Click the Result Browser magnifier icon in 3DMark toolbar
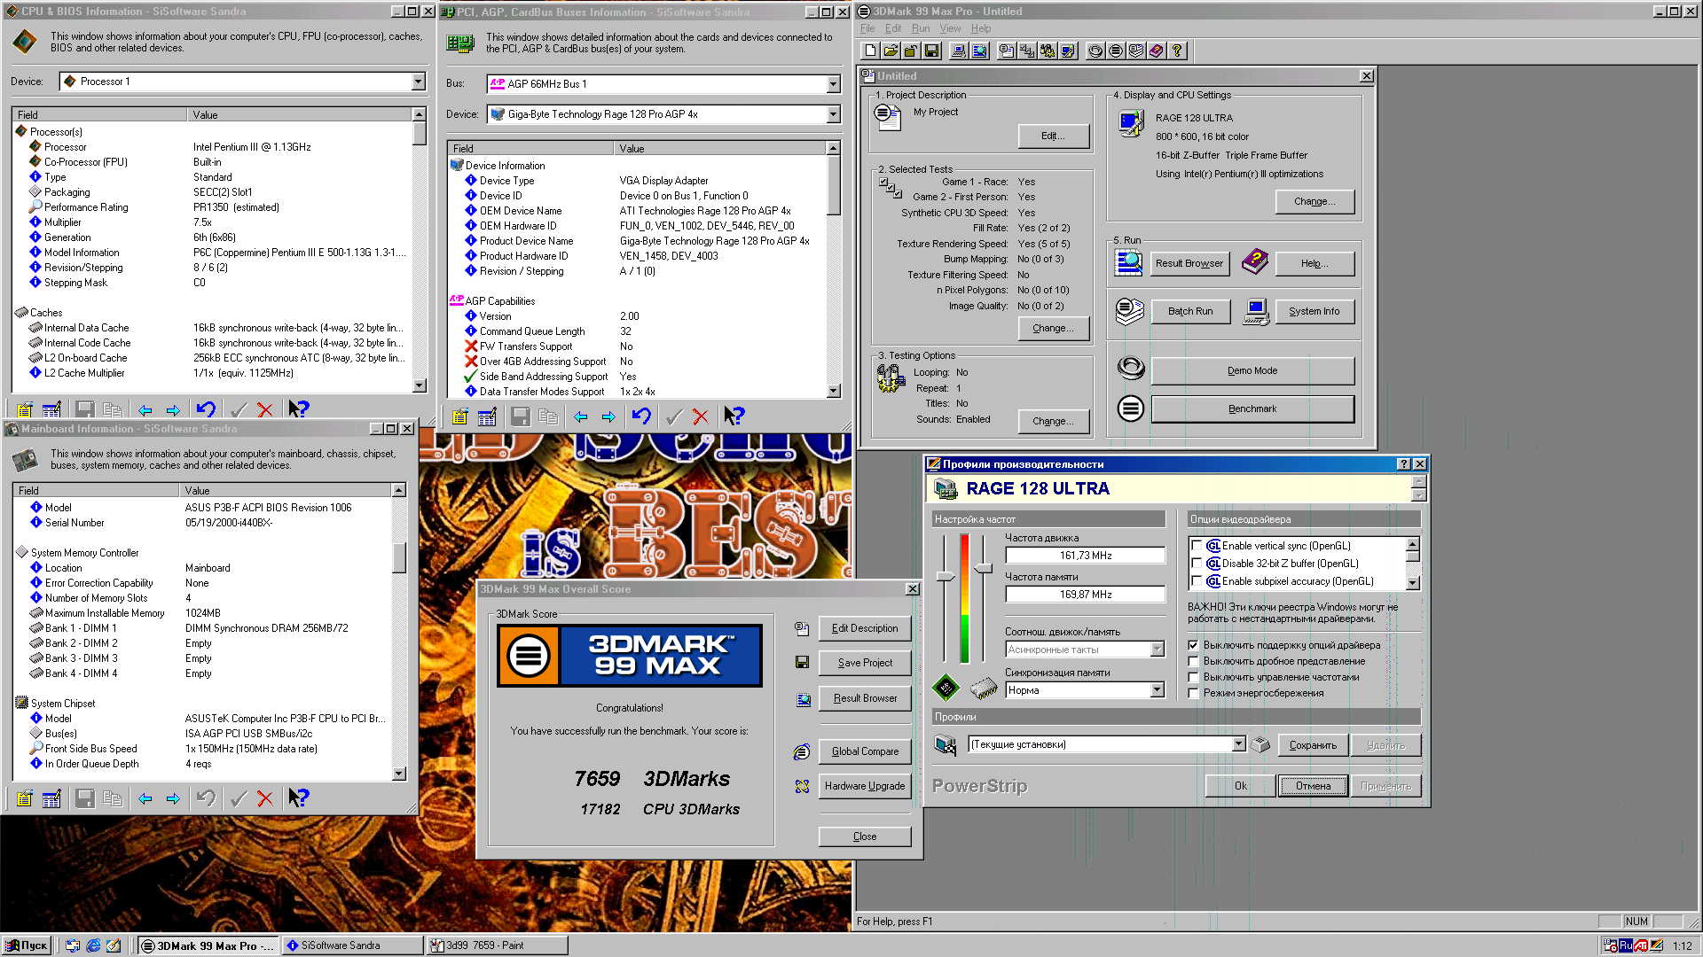 [979, 51]
